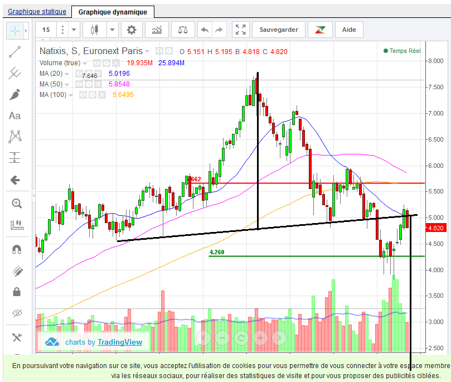This screenshot has width=451, height=382.
Task: Select the brush drawing tool
Action: pyautogui.click(x=15, y=94)
